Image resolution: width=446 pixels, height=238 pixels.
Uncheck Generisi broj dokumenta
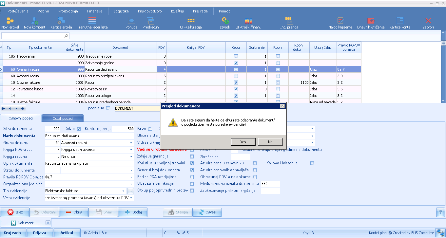point(192,170)
